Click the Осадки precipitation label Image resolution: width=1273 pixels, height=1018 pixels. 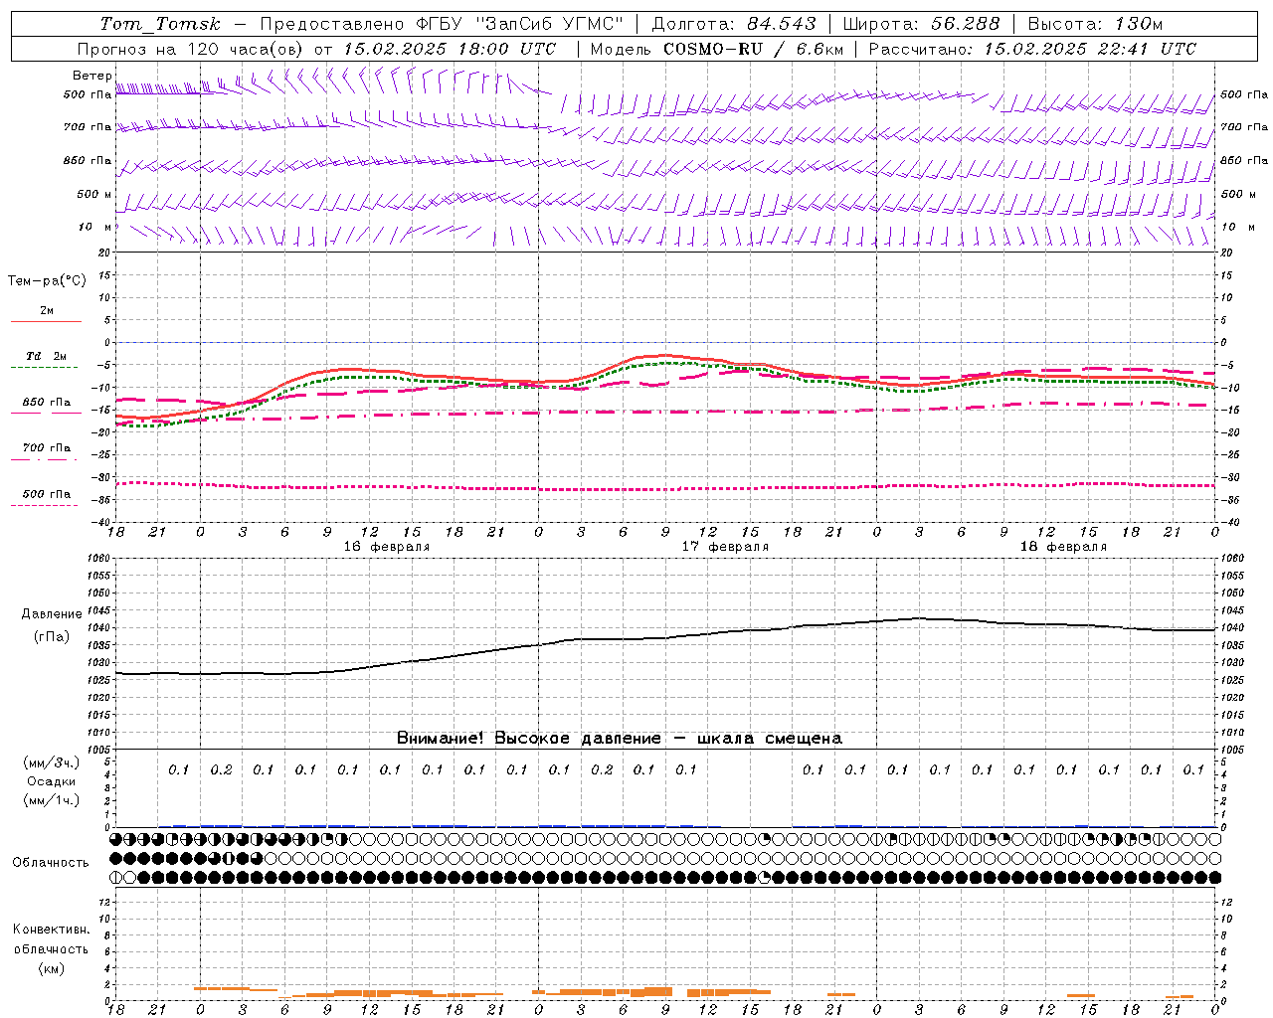click(x=52, y=782)
